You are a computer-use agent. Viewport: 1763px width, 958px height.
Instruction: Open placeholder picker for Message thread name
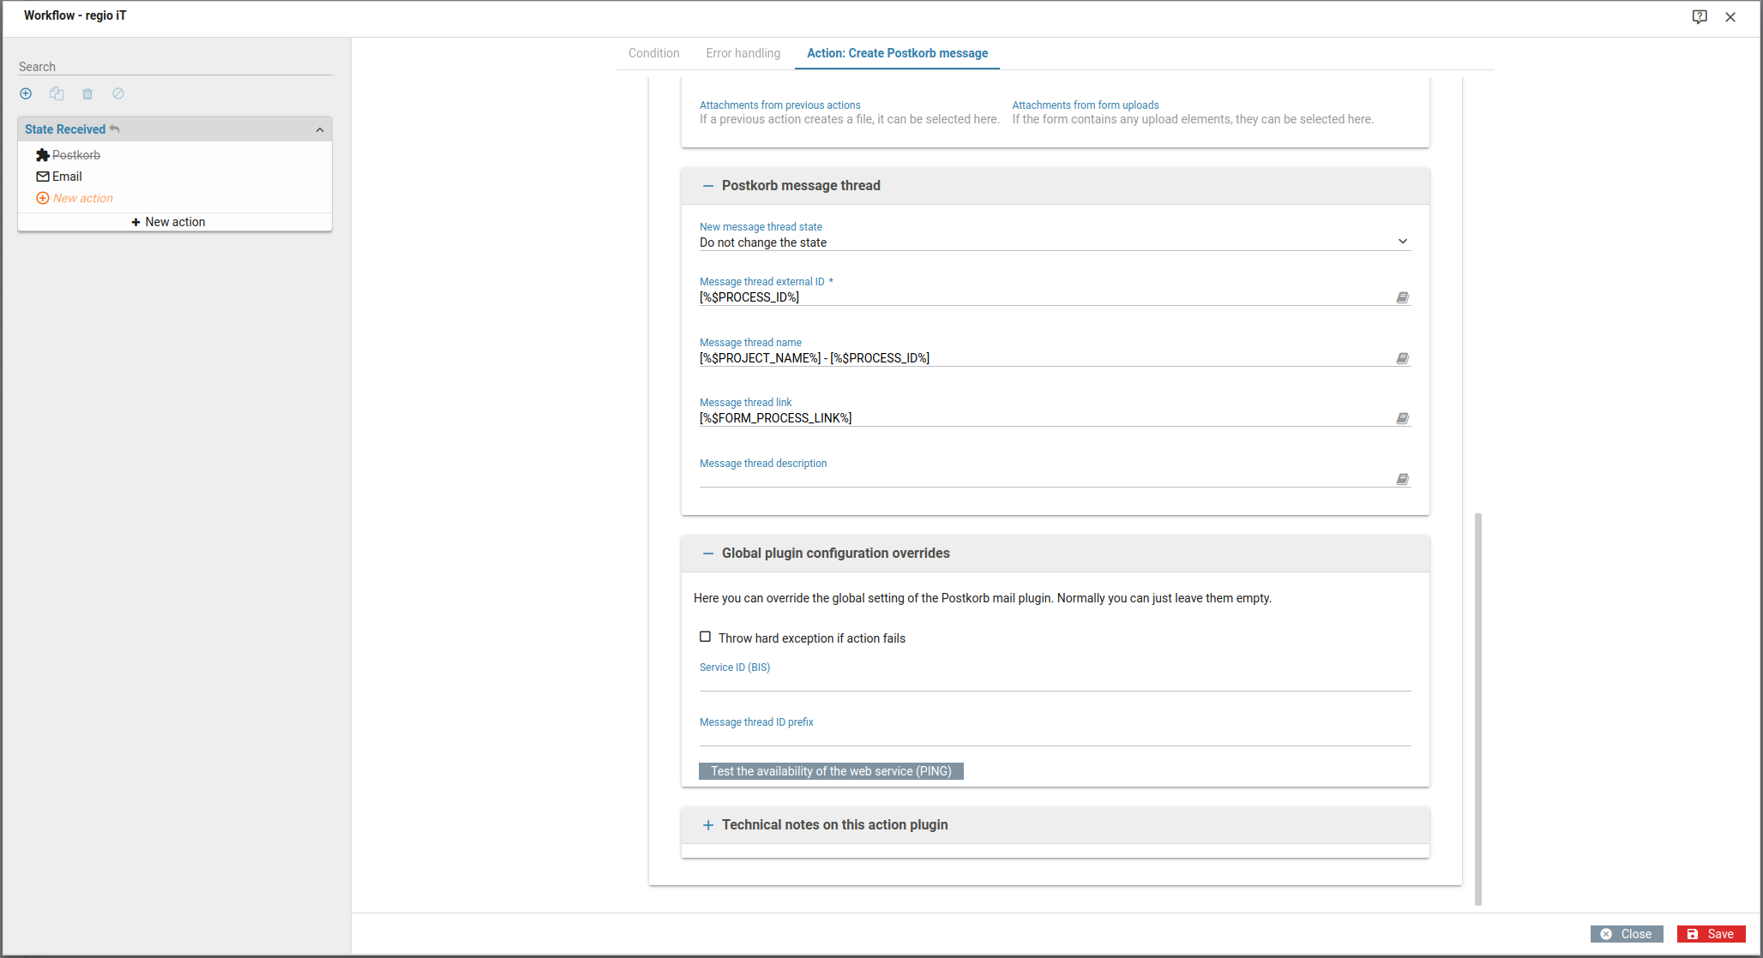(x=1402, y=358)
